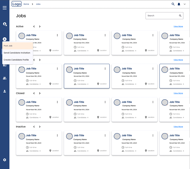Open kebab menu on first Closed job card
The image size is (190, 169).
[x=57, y=102]
